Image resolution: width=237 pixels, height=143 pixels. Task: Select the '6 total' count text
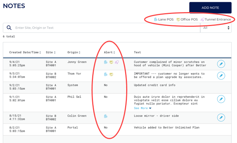pos(9,36)
